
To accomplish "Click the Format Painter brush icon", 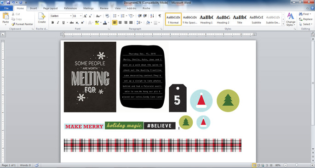I will pos(13,24).
